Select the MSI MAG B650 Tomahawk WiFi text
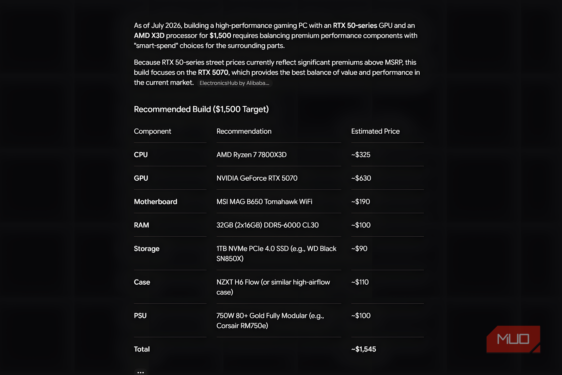The height and width of the screenshot is (375, 562). 264,202
